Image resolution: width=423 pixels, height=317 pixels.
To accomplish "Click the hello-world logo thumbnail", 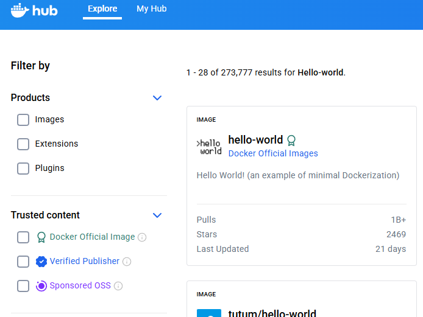I will 209,147.
